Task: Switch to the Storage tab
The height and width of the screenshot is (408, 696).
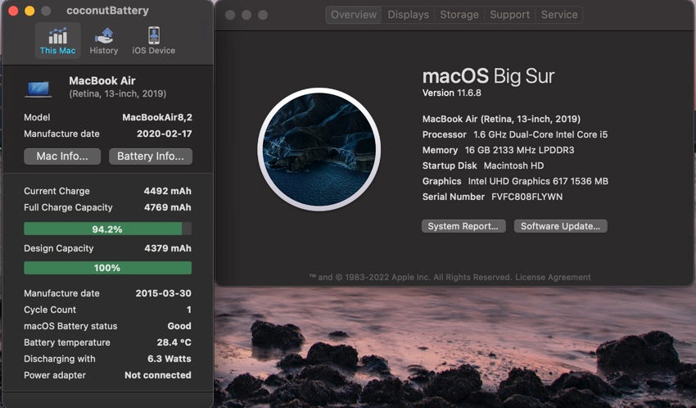Action: [459, 15]
